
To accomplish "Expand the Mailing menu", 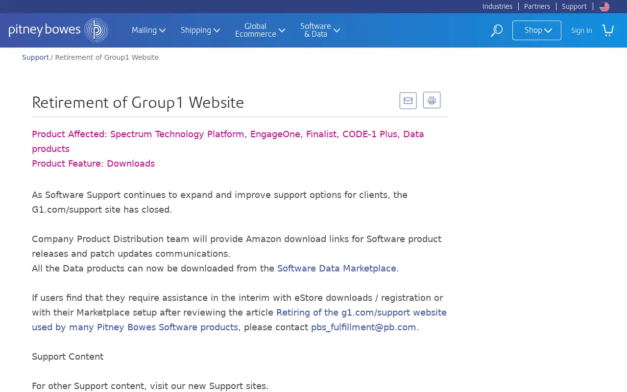I will click(149, 30).
